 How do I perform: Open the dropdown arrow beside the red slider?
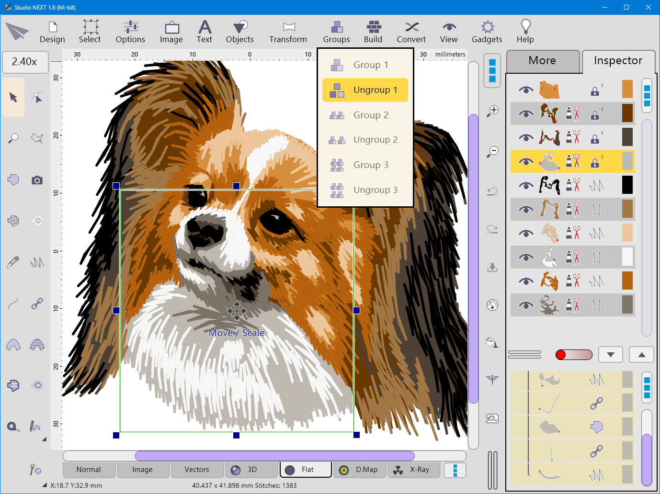coord(610,354)
